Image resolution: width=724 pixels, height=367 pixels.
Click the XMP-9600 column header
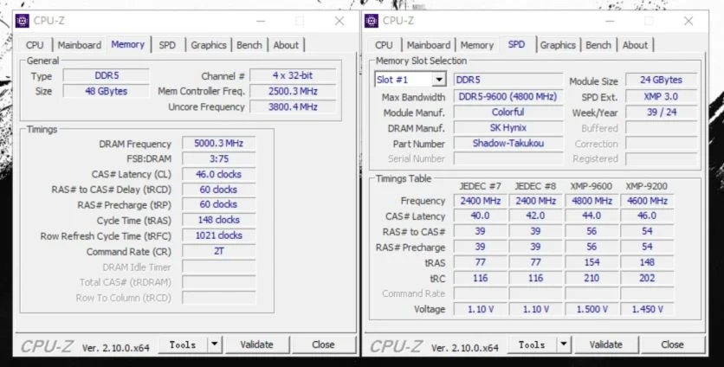tap(591, 186)
